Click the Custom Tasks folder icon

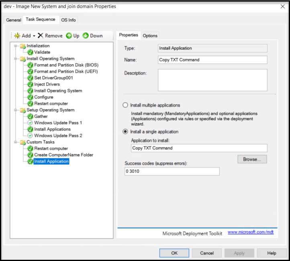point(23,142)
